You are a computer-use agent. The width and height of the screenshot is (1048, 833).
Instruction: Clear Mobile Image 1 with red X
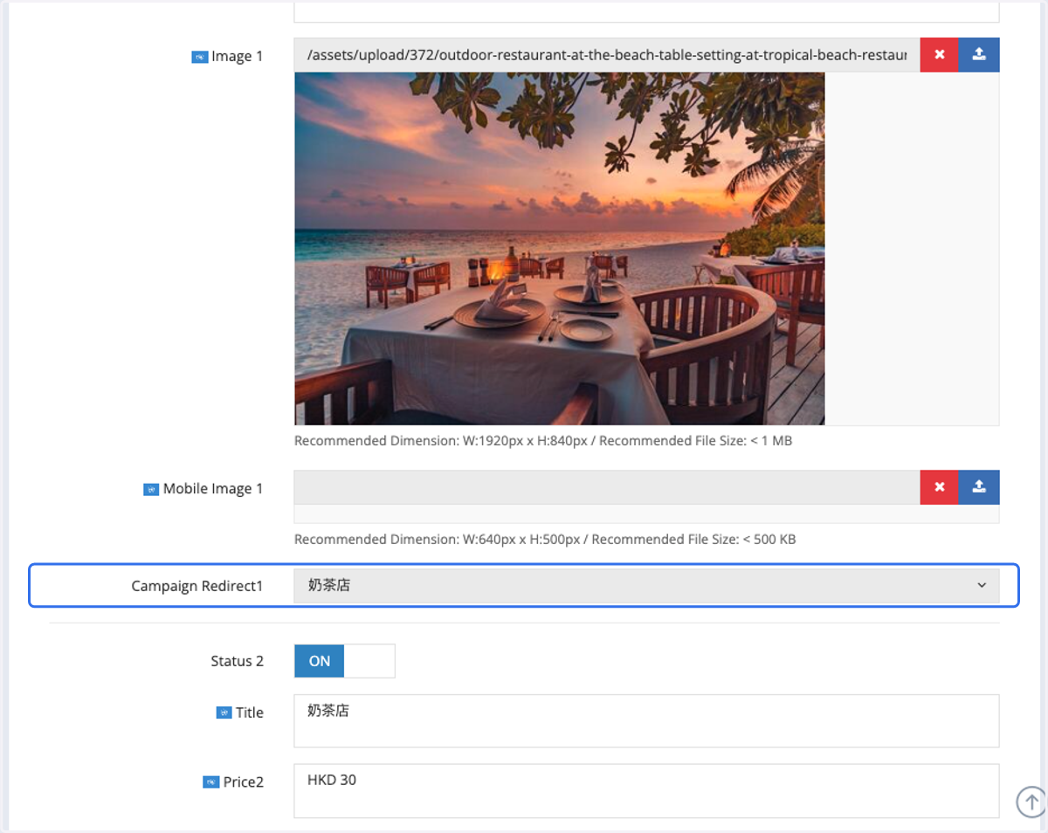pos(939,487)
